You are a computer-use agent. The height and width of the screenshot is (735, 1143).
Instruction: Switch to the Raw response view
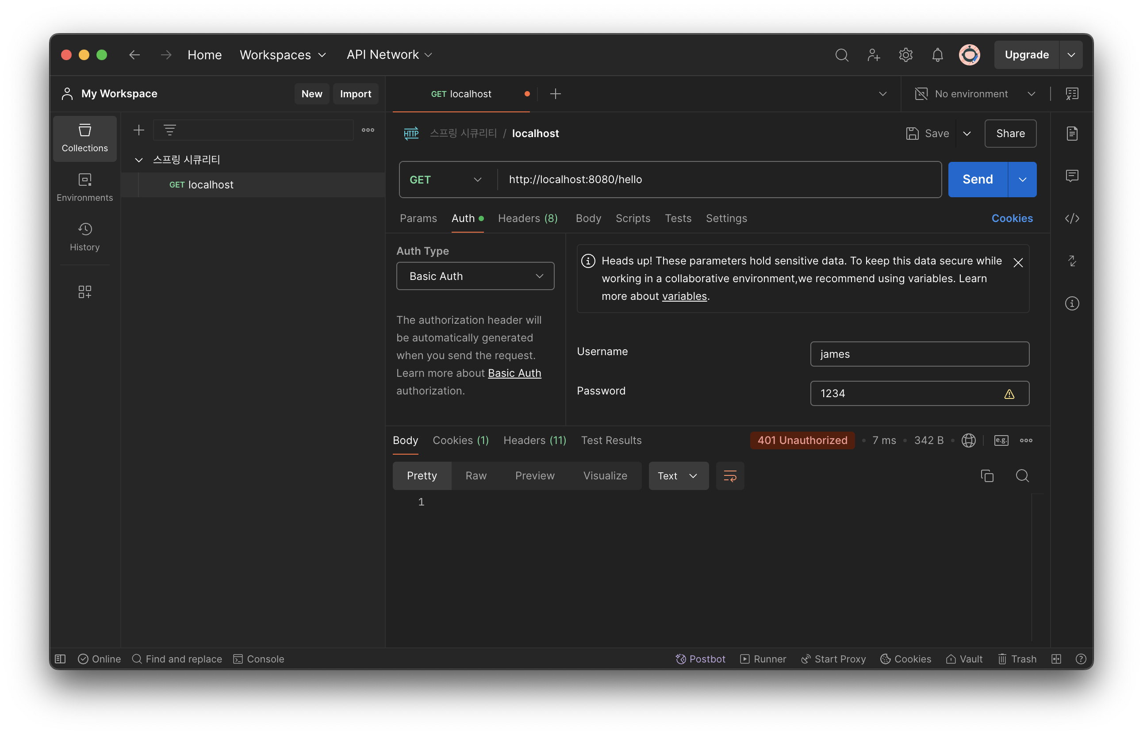click(476, 476)
